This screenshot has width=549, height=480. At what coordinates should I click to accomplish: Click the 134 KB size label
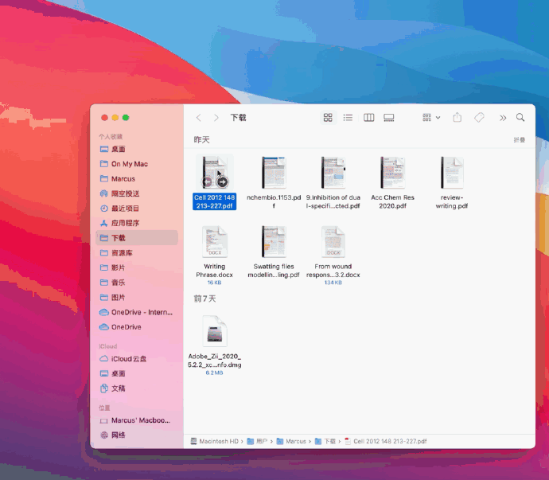(x=333, y=283)
